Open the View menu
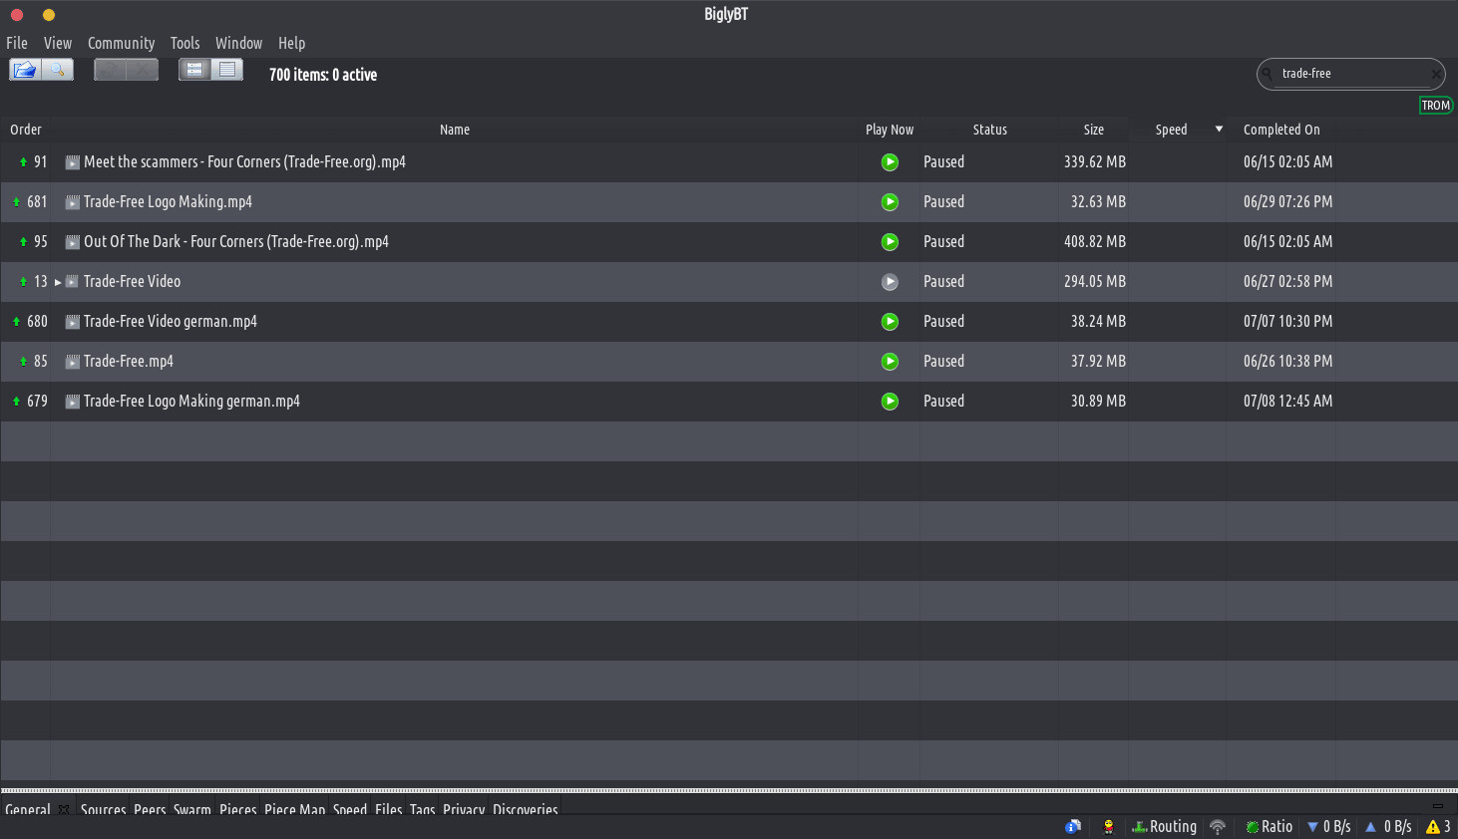This screenshot has width=1458, height=839. pyautogui.click(x=58, y=43)
